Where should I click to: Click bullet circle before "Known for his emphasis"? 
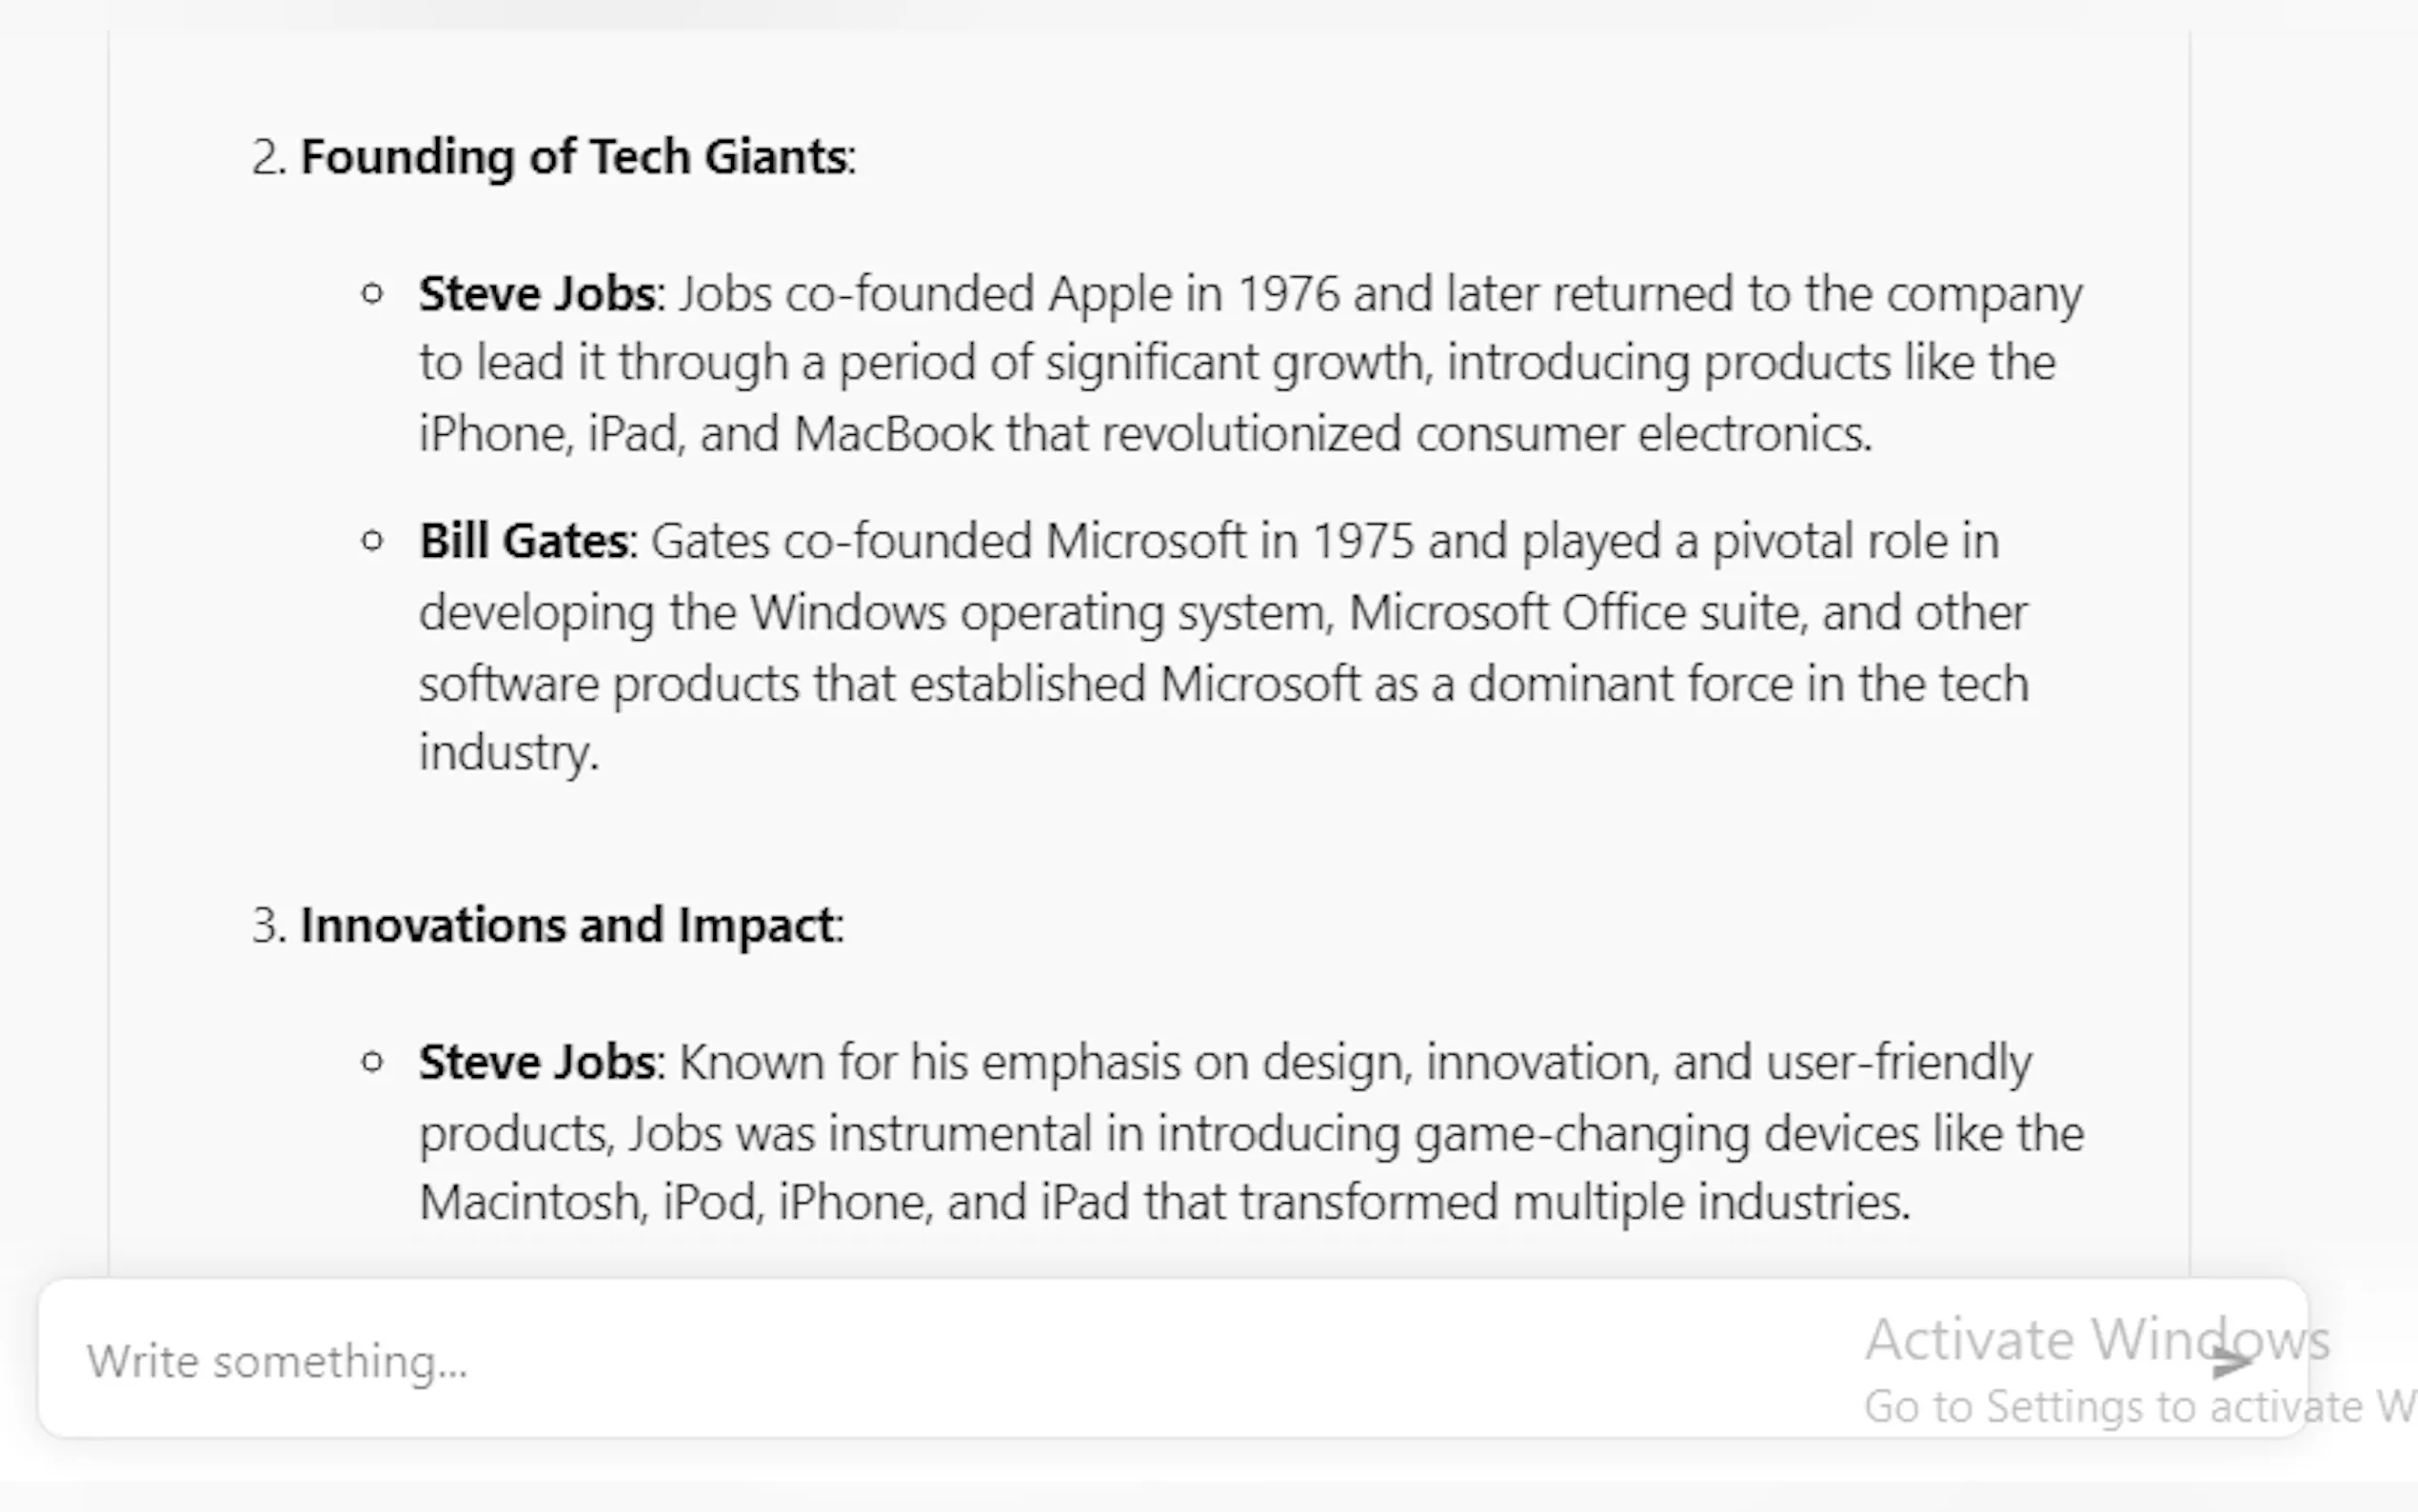[x=372, y=1062]
